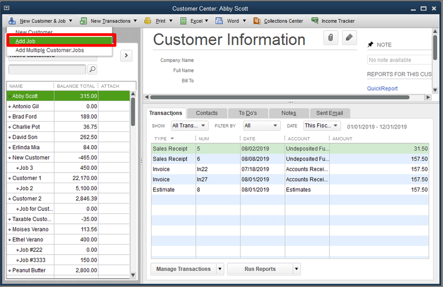
Task: Open the Filter By All dropdown
Action: 261,126
